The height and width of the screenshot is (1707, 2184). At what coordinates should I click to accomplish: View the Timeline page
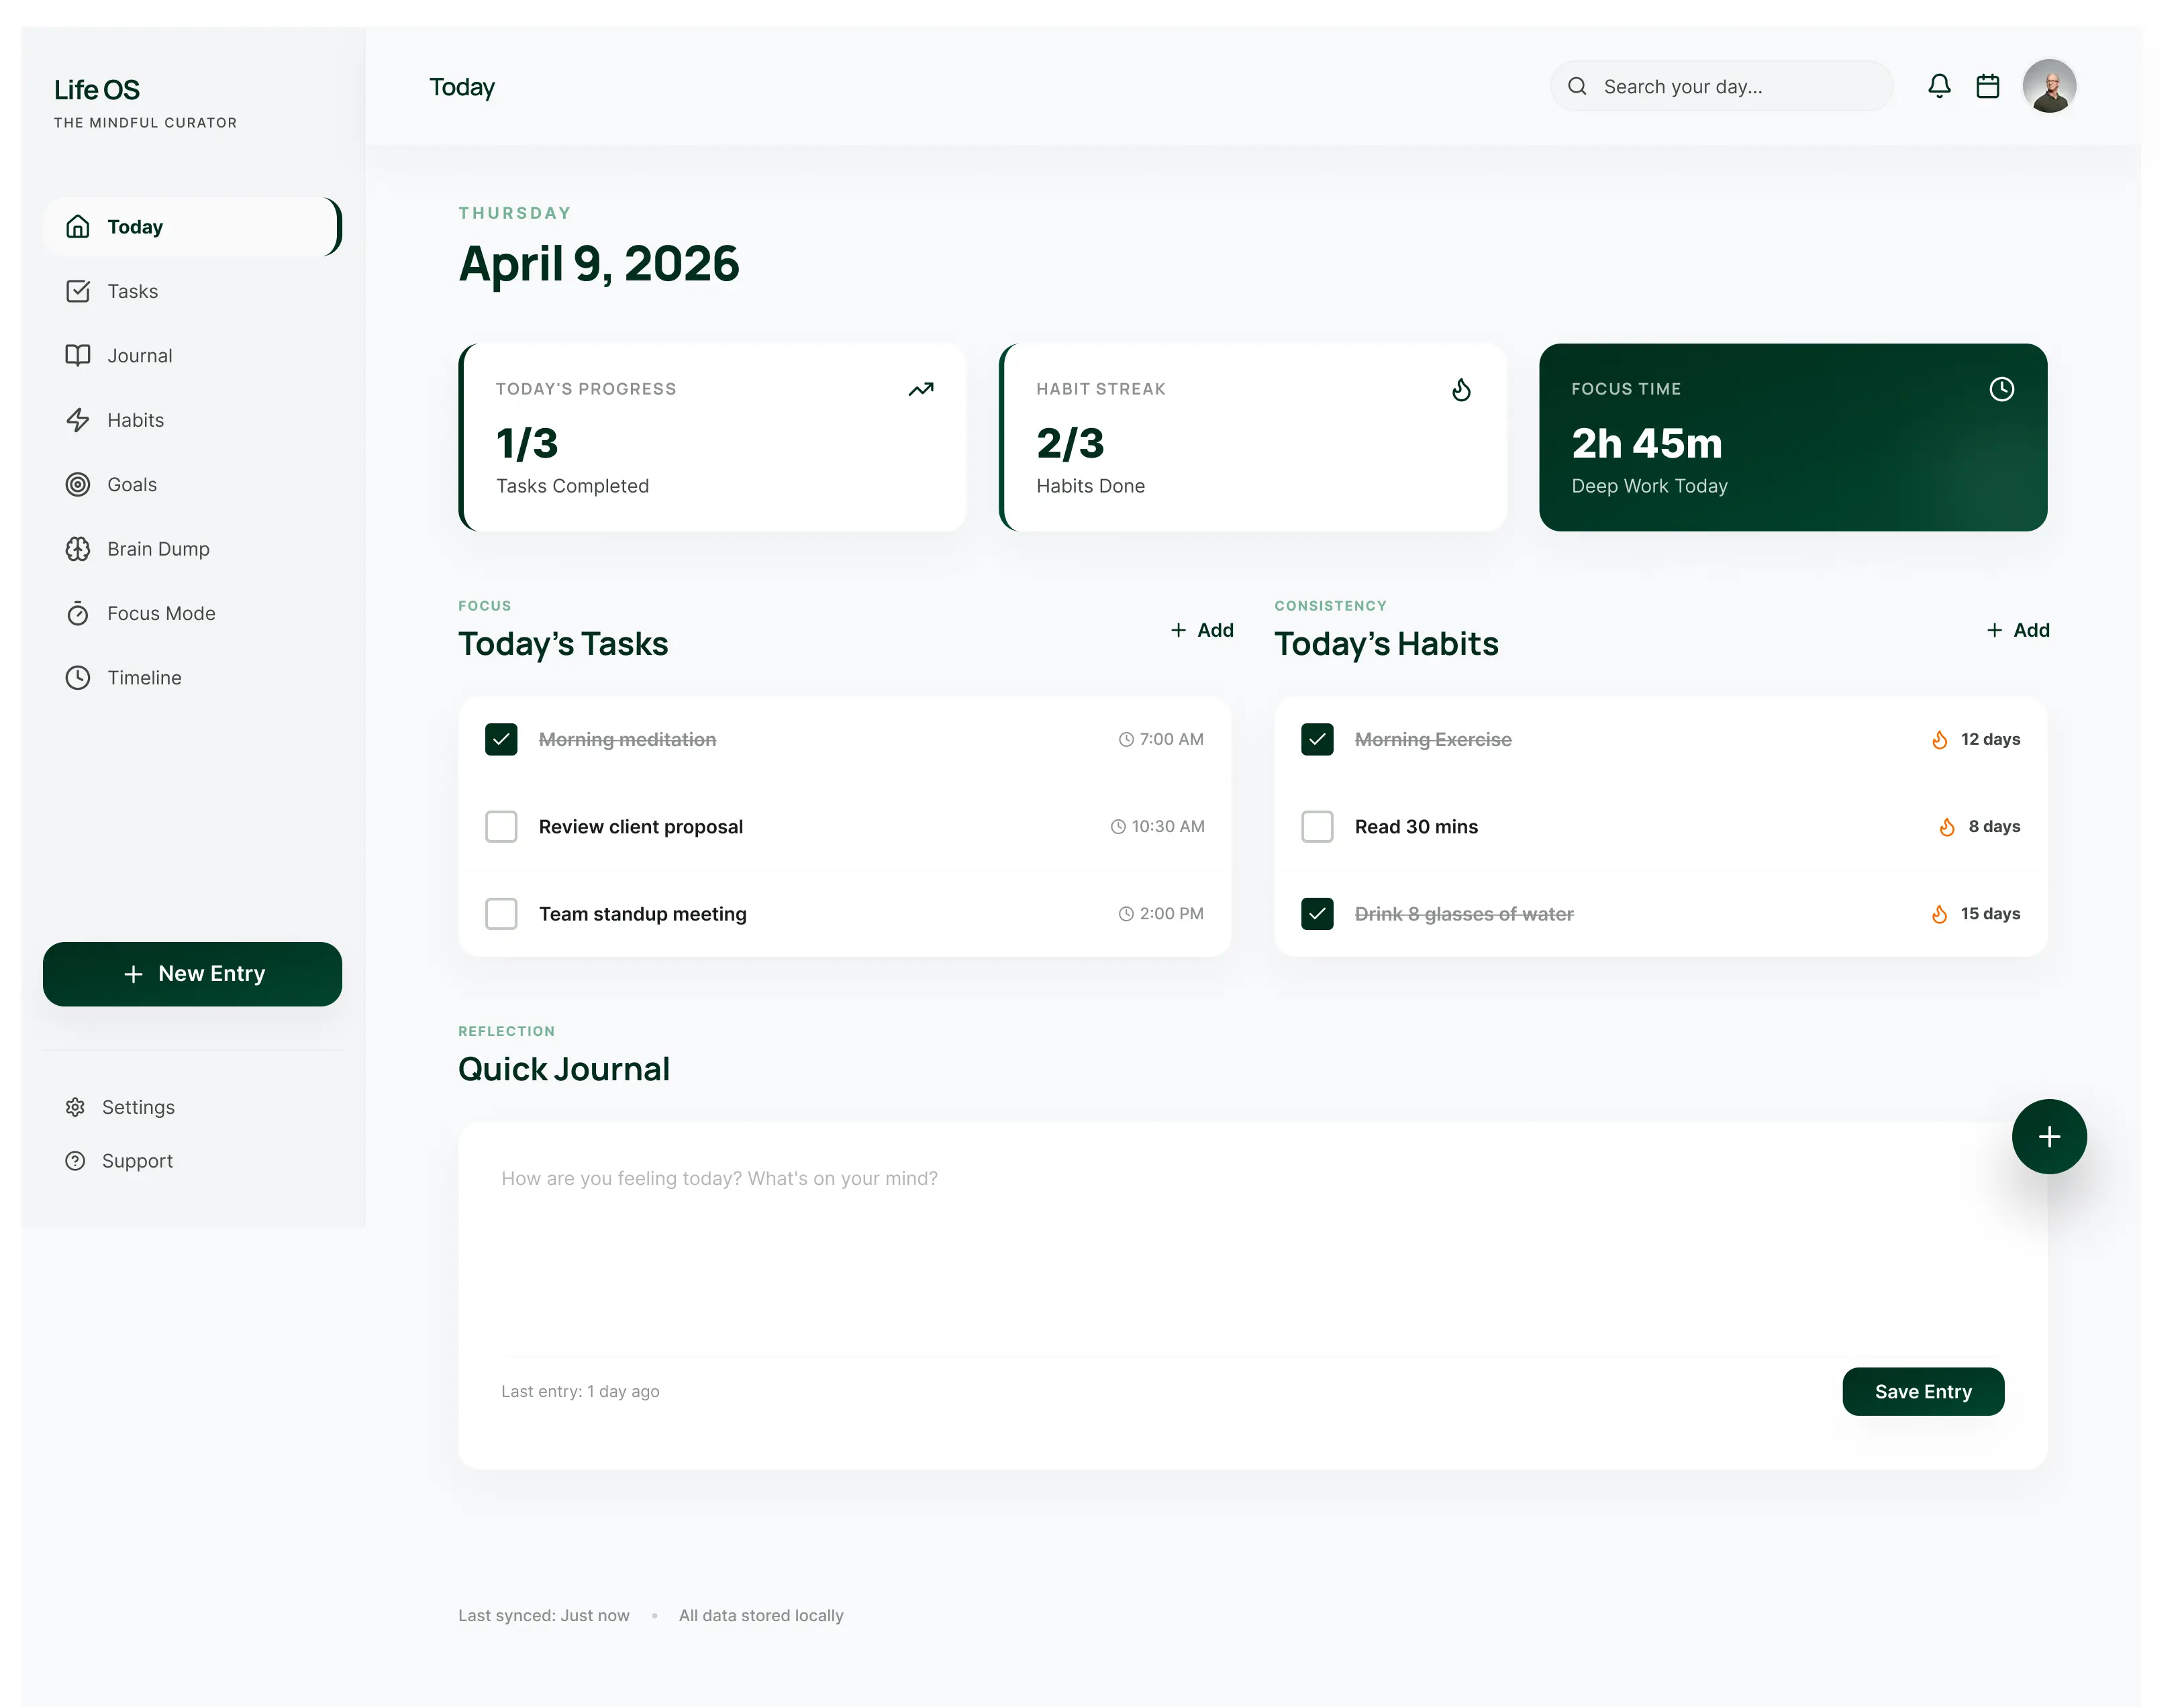point(192,678)
